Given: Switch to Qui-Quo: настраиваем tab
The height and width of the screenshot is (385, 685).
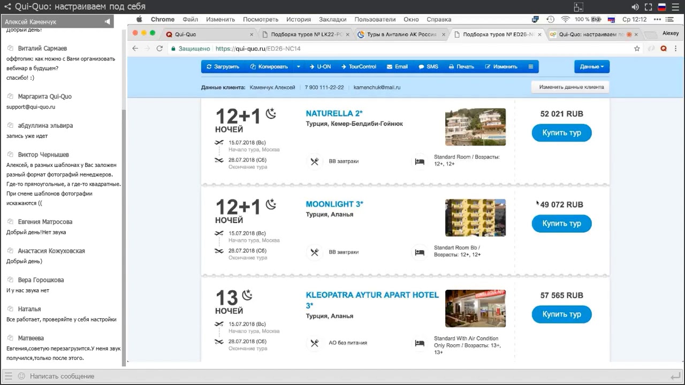Looking at the screenshot, I should click(593, 34).
